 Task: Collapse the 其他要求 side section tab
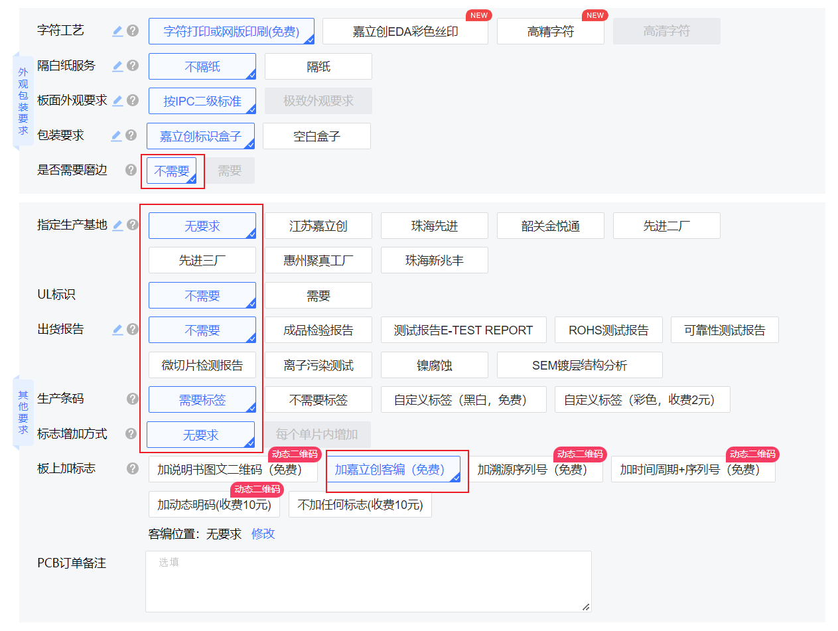pos(23,411)
